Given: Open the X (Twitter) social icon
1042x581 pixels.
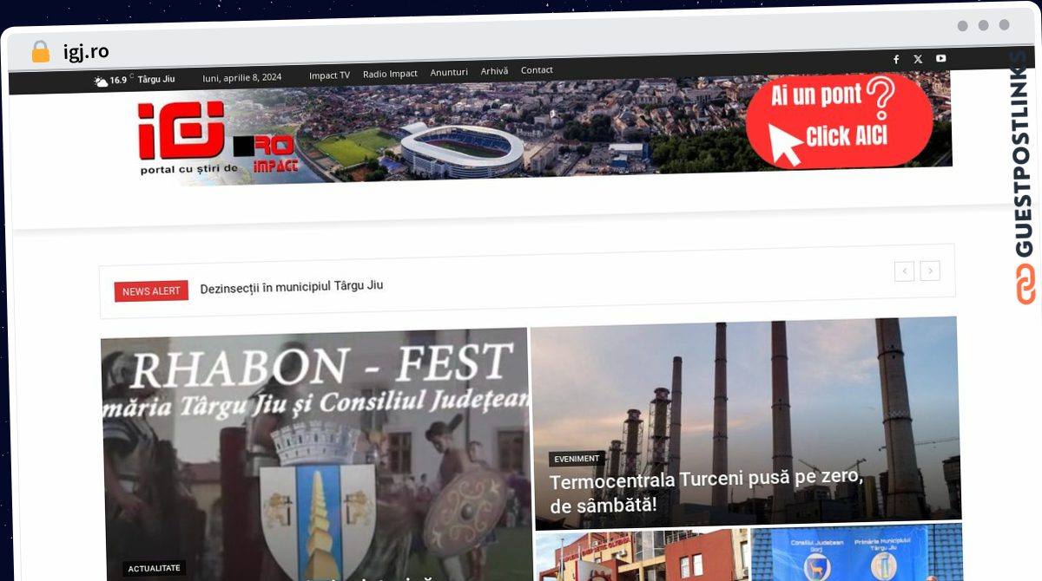Looking at the screenshot, I should 918,59.
